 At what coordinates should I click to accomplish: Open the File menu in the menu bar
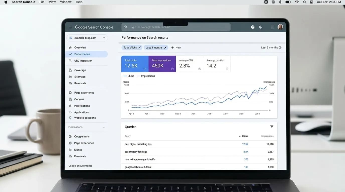tap(42, 2)
